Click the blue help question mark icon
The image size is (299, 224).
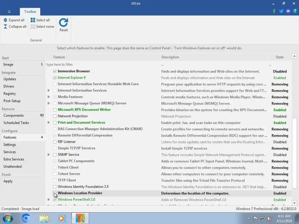(295, 11)
